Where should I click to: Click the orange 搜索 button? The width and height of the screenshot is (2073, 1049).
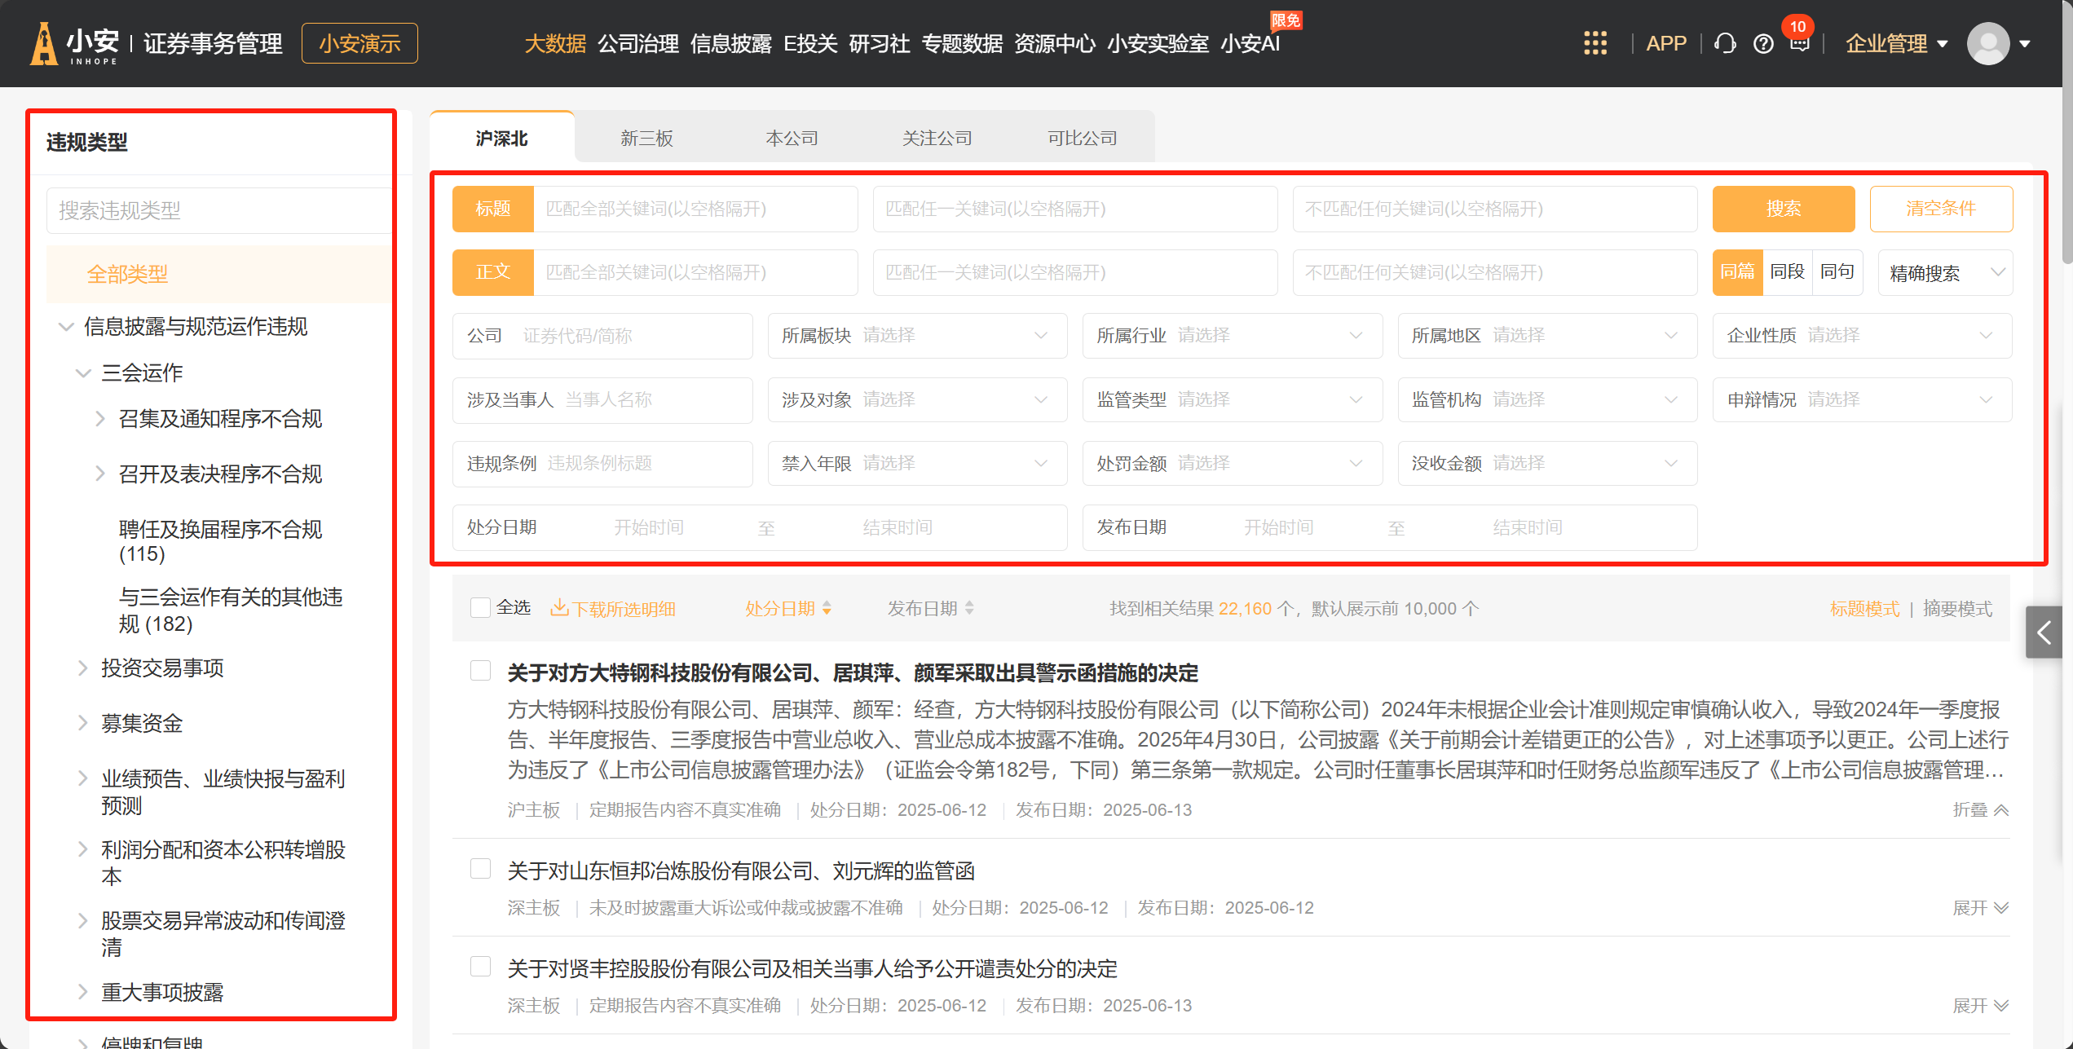click(x=1783, y=209)
